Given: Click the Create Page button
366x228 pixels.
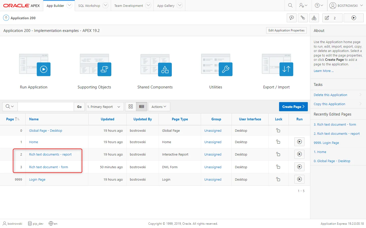Looking at the screenshot, I should pyautogui.click(x=293, y=107).
